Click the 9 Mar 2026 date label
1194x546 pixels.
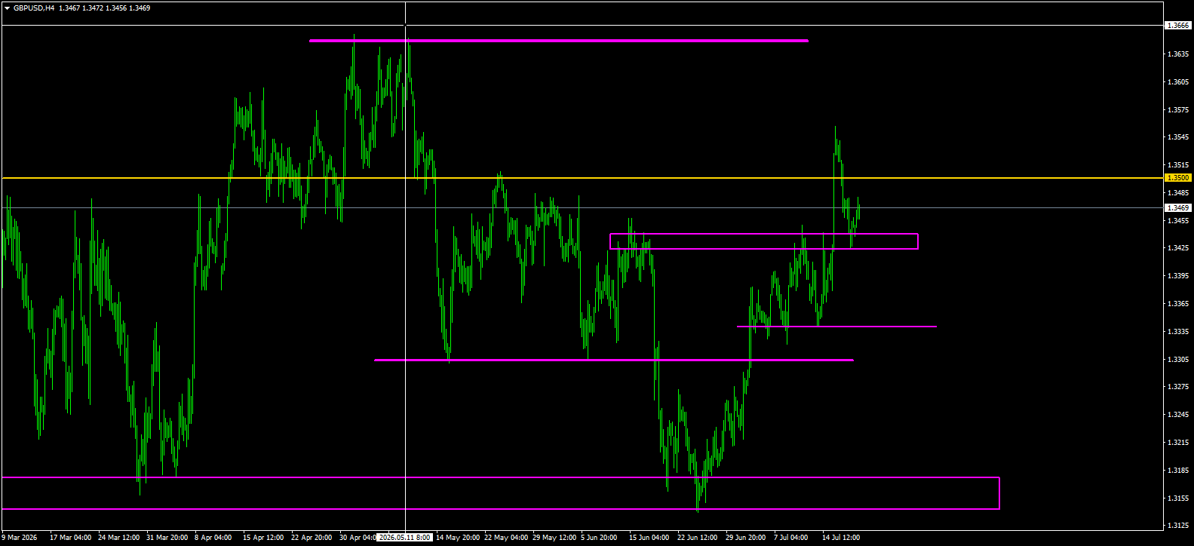(19, 538)
